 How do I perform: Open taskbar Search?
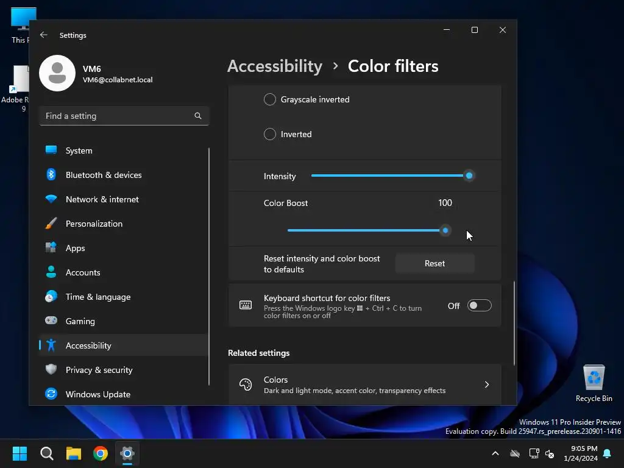point(47,453)
